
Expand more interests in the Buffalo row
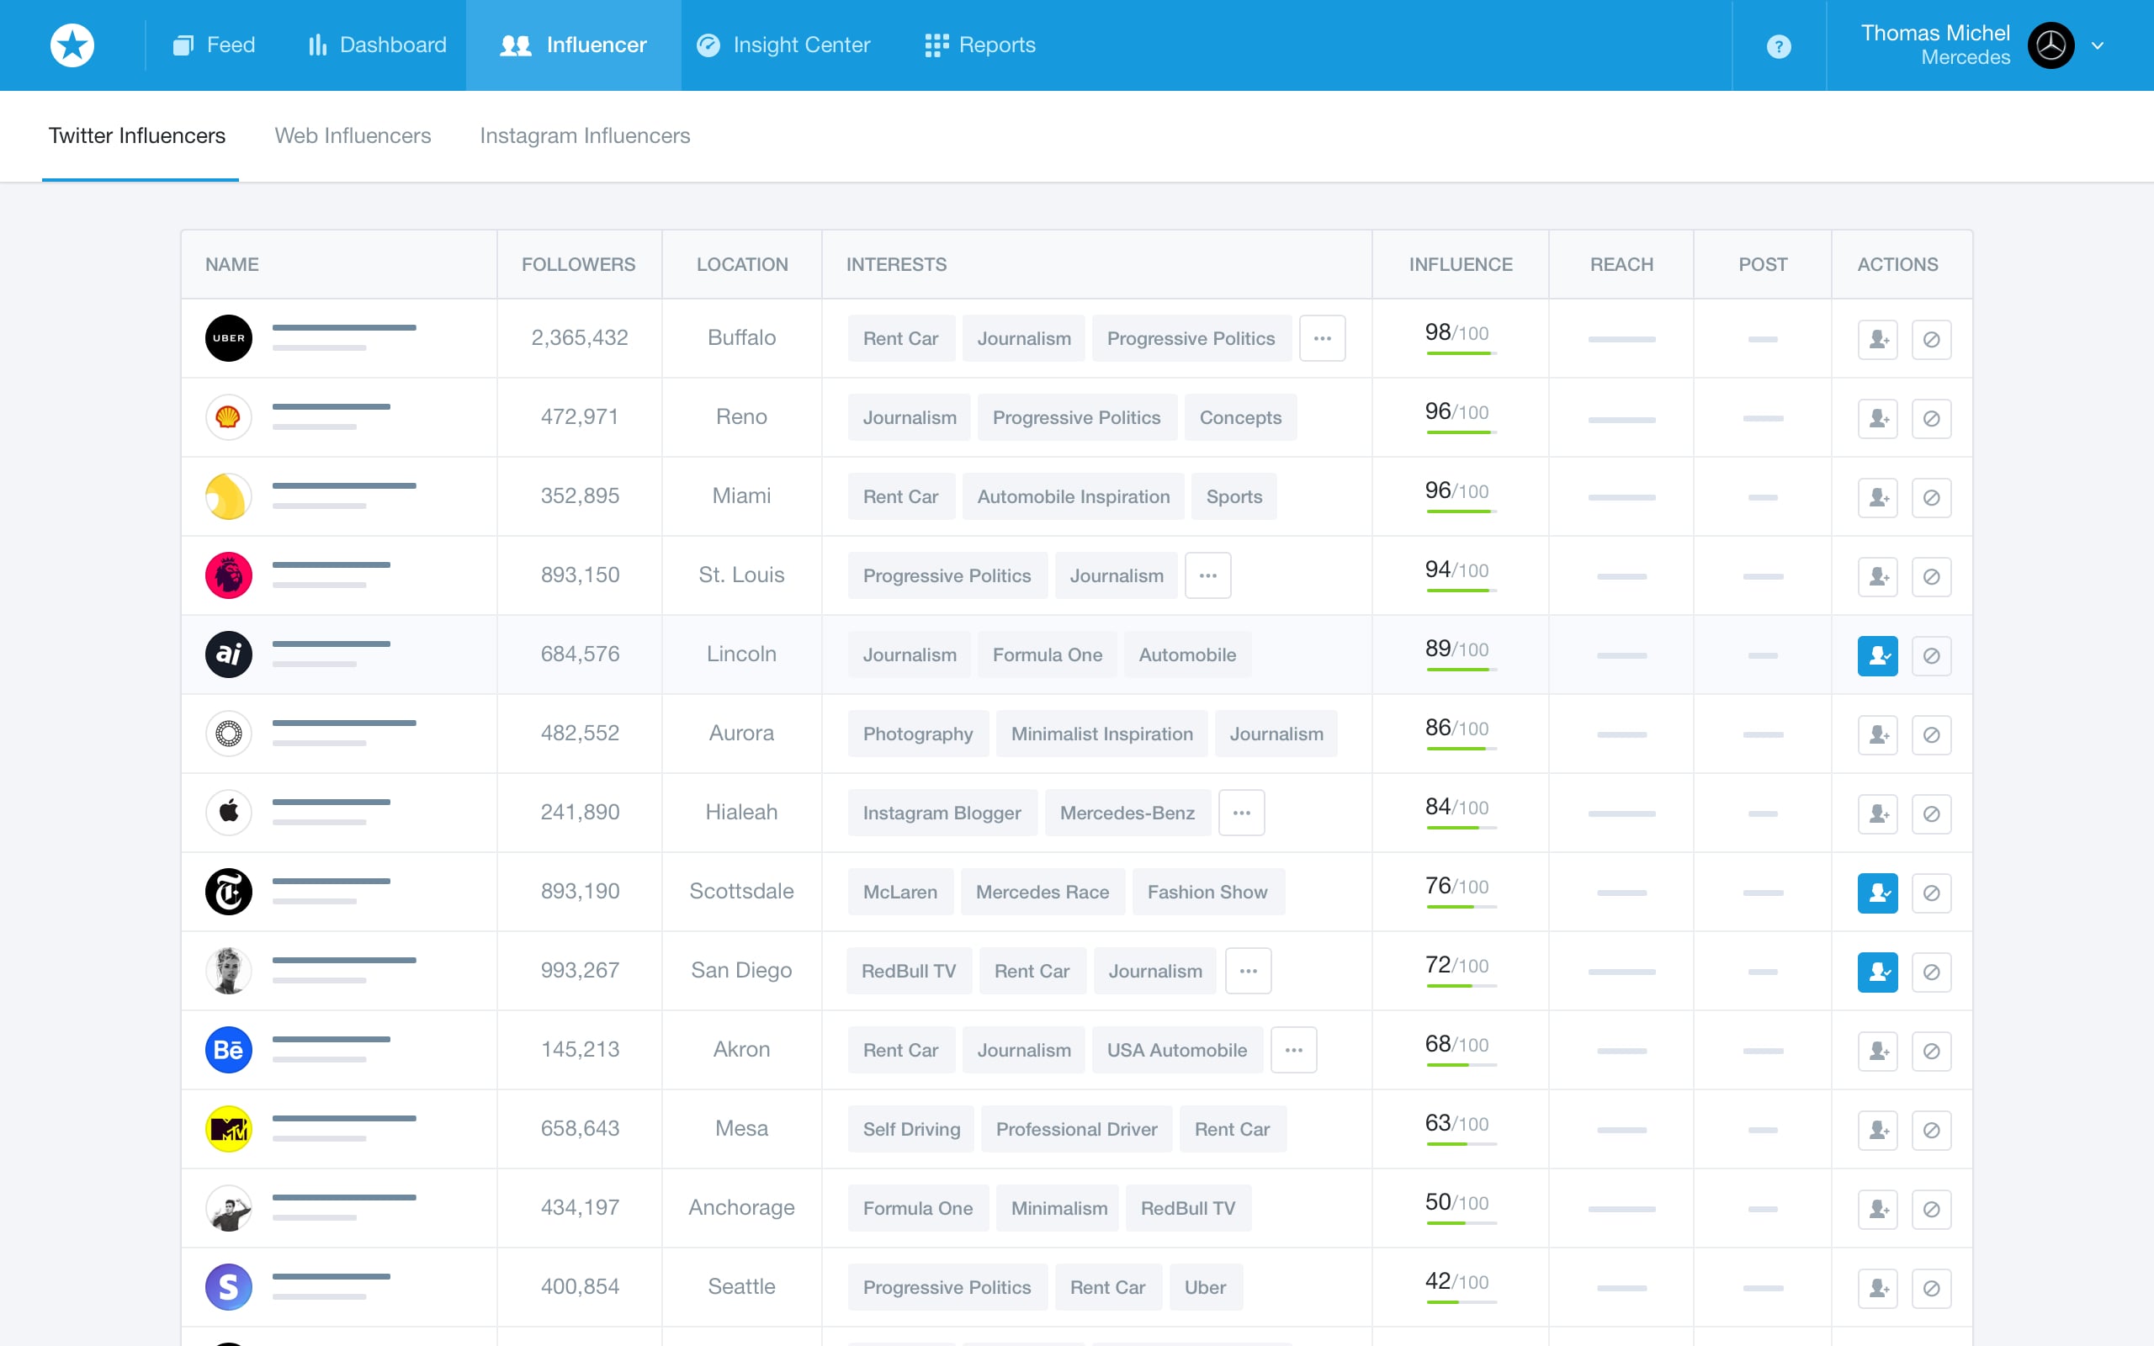point(1322,338)
